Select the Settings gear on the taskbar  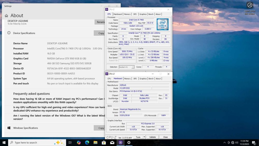click(x=129, y=143)
